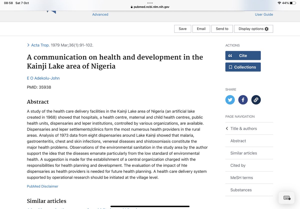Click the bookmark icon in Collections
Viewport: 300px width, 209px height.
pos(230,67)
